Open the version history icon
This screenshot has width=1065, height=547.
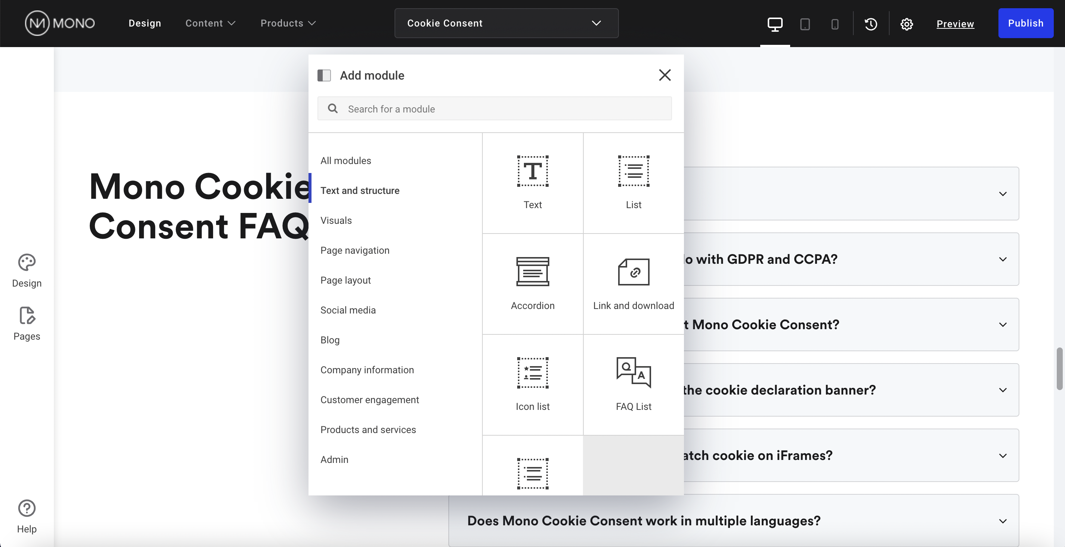[x=871, y=24]
